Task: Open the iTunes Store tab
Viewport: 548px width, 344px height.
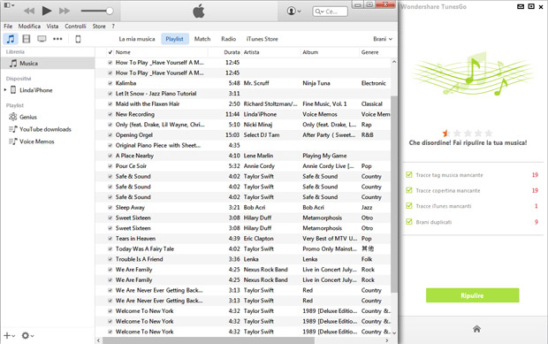Action: (x=263, y=39)
